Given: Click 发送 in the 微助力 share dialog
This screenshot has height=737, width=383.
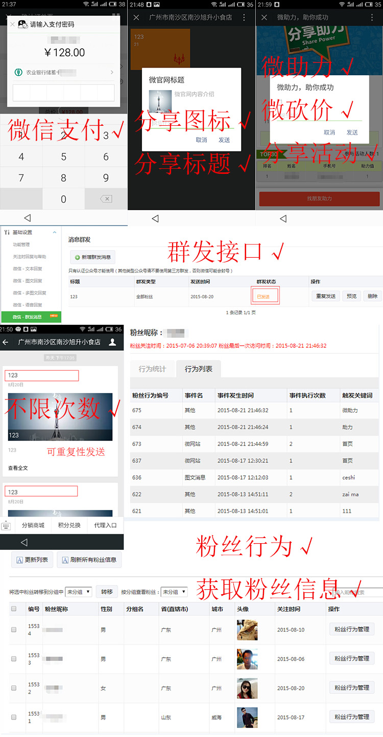Looking at the screenshot, I should [352, 132].
